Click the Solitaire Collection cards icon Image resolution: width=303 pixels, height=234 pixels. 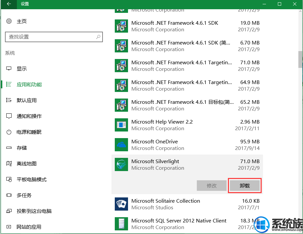(x=121, y=204)
